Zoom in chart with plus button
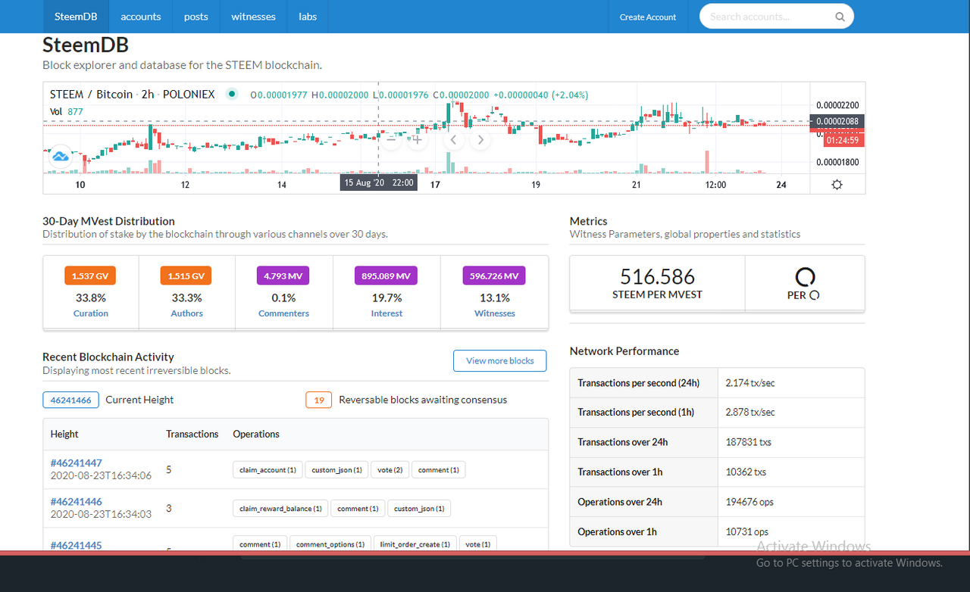Image resolution: width=970 pixels, height=592 pixels. tap(418, 139)
